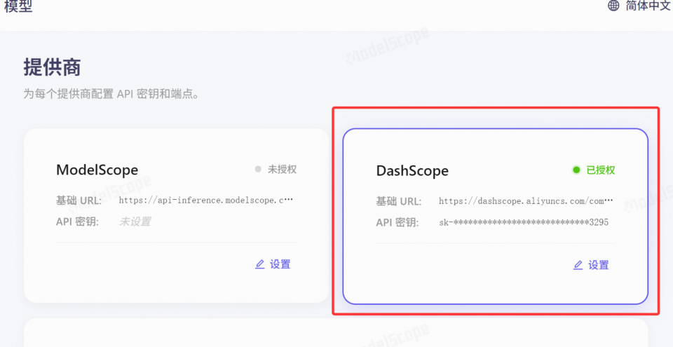Open 设置 for the DashScope provider
This screenshot has height=347, width=673.
point(592,266)
